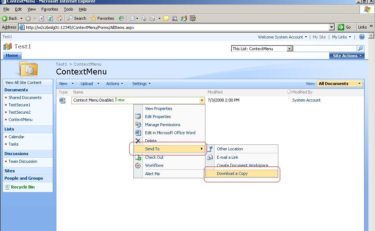Click the Test1 site logo icon
The width and height of the screenshot is (375, 231).
(8, 47)
